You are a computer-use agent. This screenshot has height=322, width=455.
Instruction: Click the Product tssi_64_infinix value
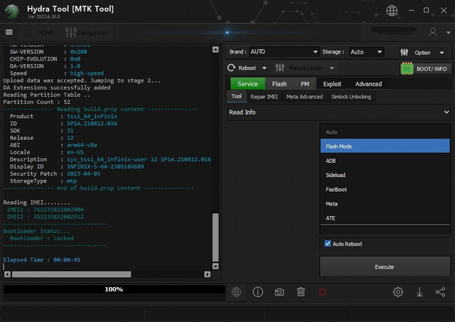pyautogui.click(x=92, y=117)
